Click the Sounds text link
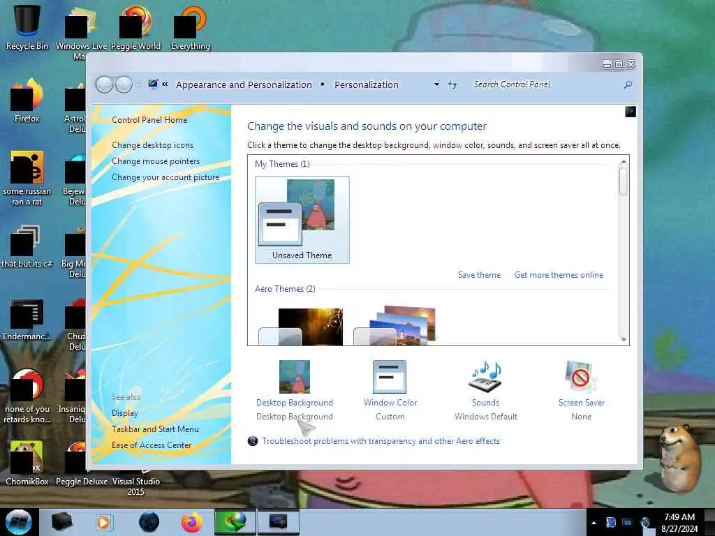Image resolution: width=715 pixels, height=536 pixels. 486,403
